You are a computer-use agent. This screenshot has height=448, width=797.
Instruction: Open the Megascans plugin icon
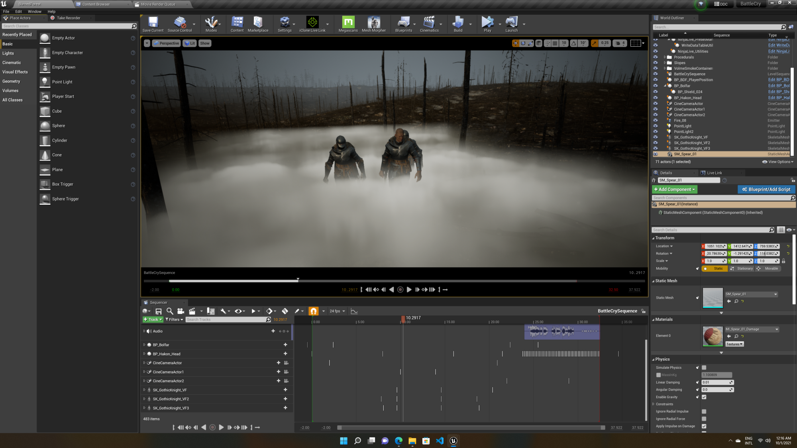(x=348, y=24)
